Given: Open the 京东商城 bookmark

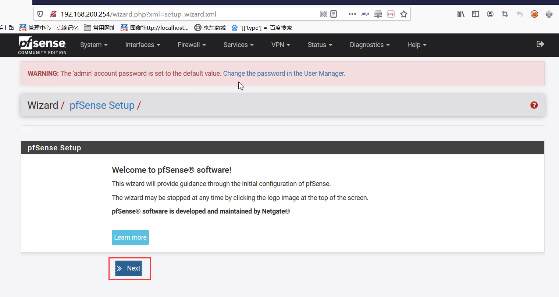Looking at the screenshot, I should (x=210, y=28).
